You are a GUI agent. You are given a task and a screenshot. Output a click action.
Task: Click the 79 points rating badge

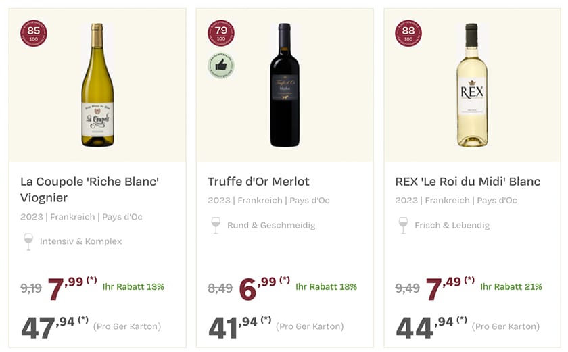pyautogui.click(x=221, y=34)
